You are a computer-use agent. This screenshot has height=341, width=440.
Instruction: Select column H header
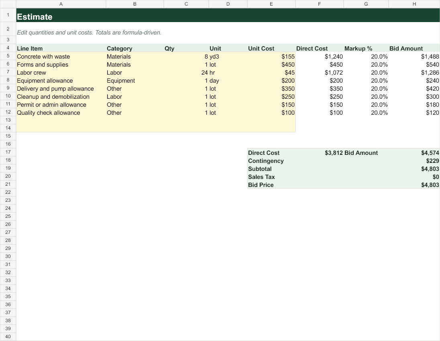pyautogui.click(x=414, y=4)
